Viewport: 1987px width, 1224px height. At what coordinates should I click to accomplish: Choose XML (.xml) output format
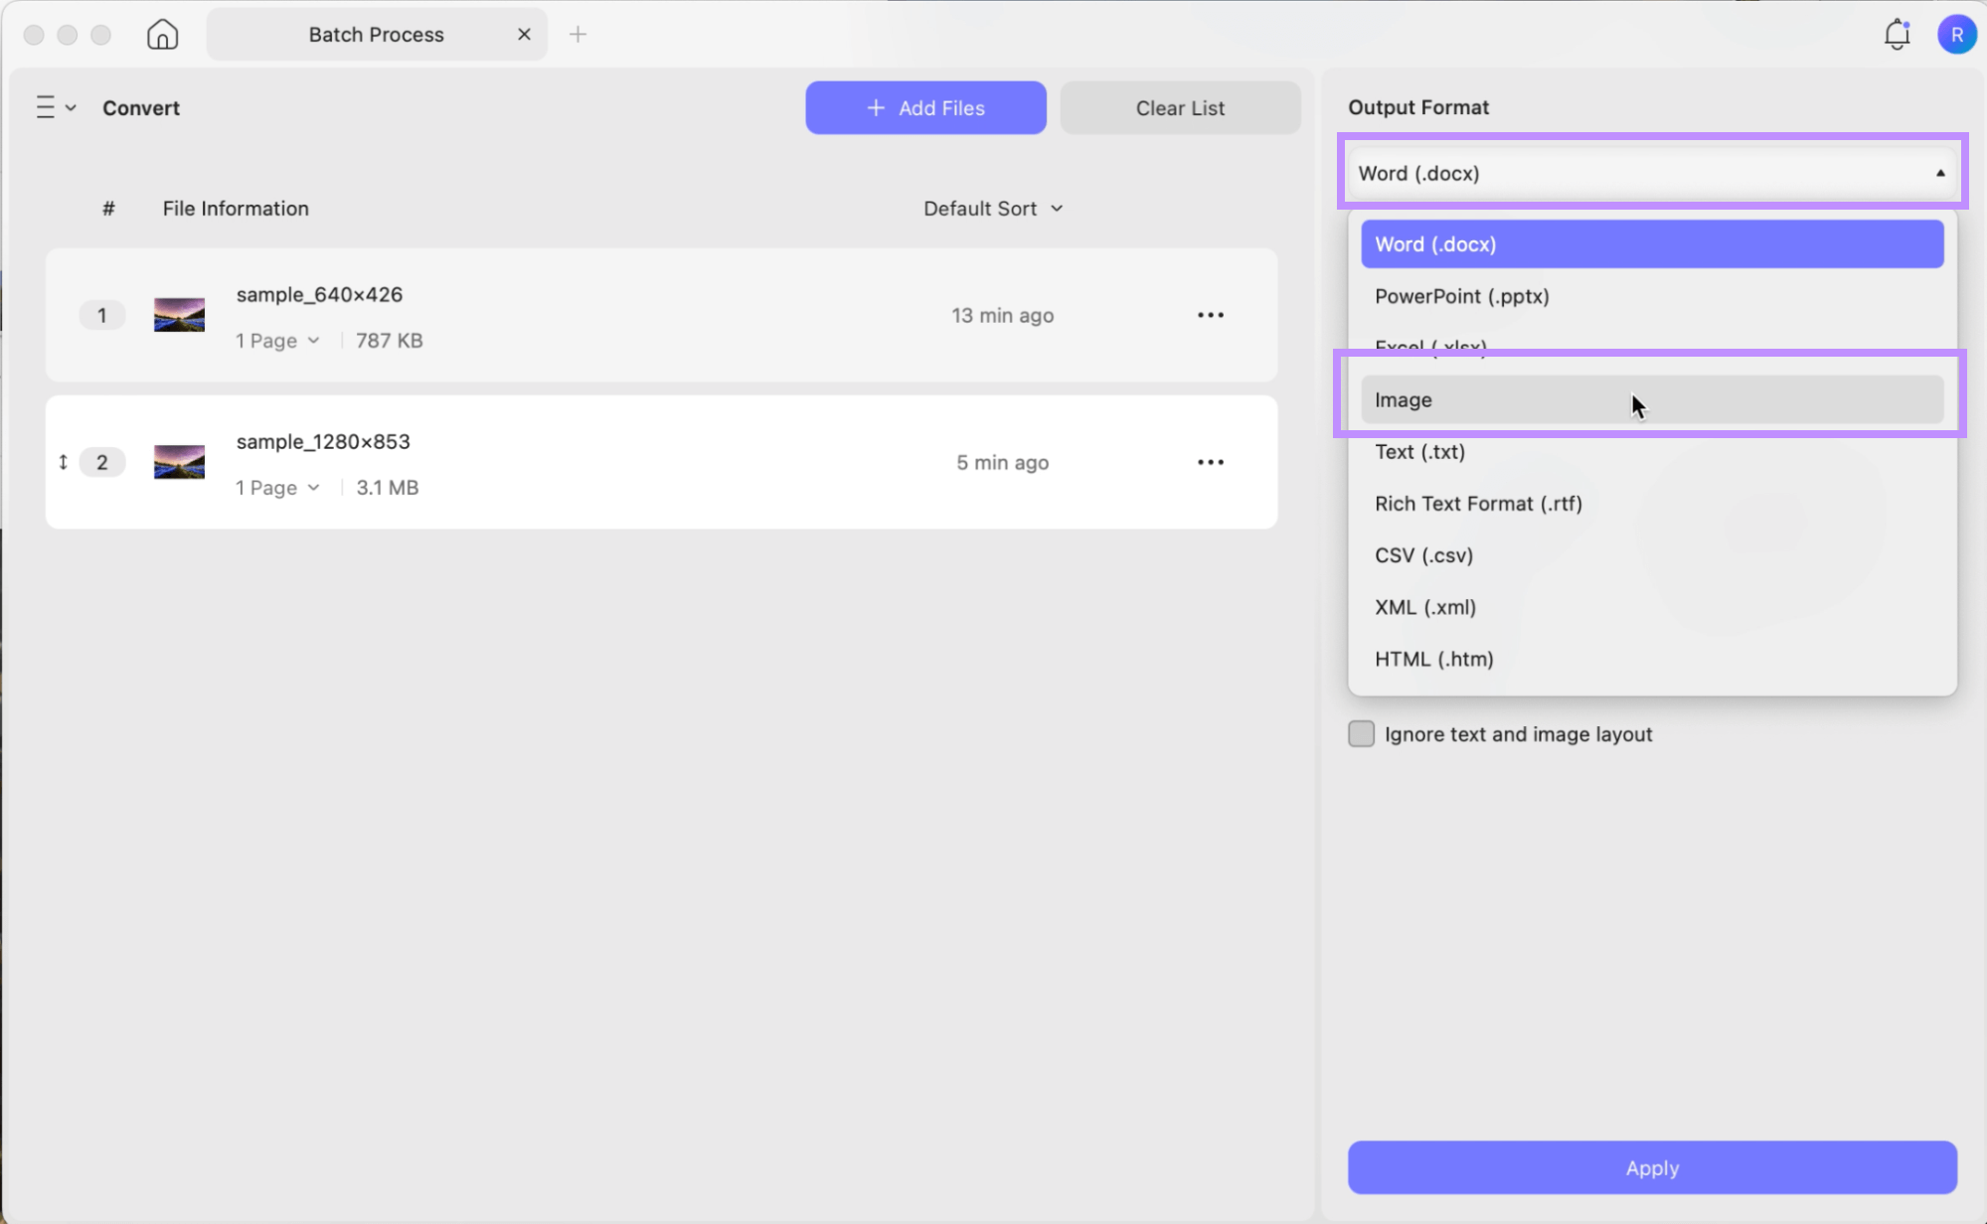(x=1652, y=607)
